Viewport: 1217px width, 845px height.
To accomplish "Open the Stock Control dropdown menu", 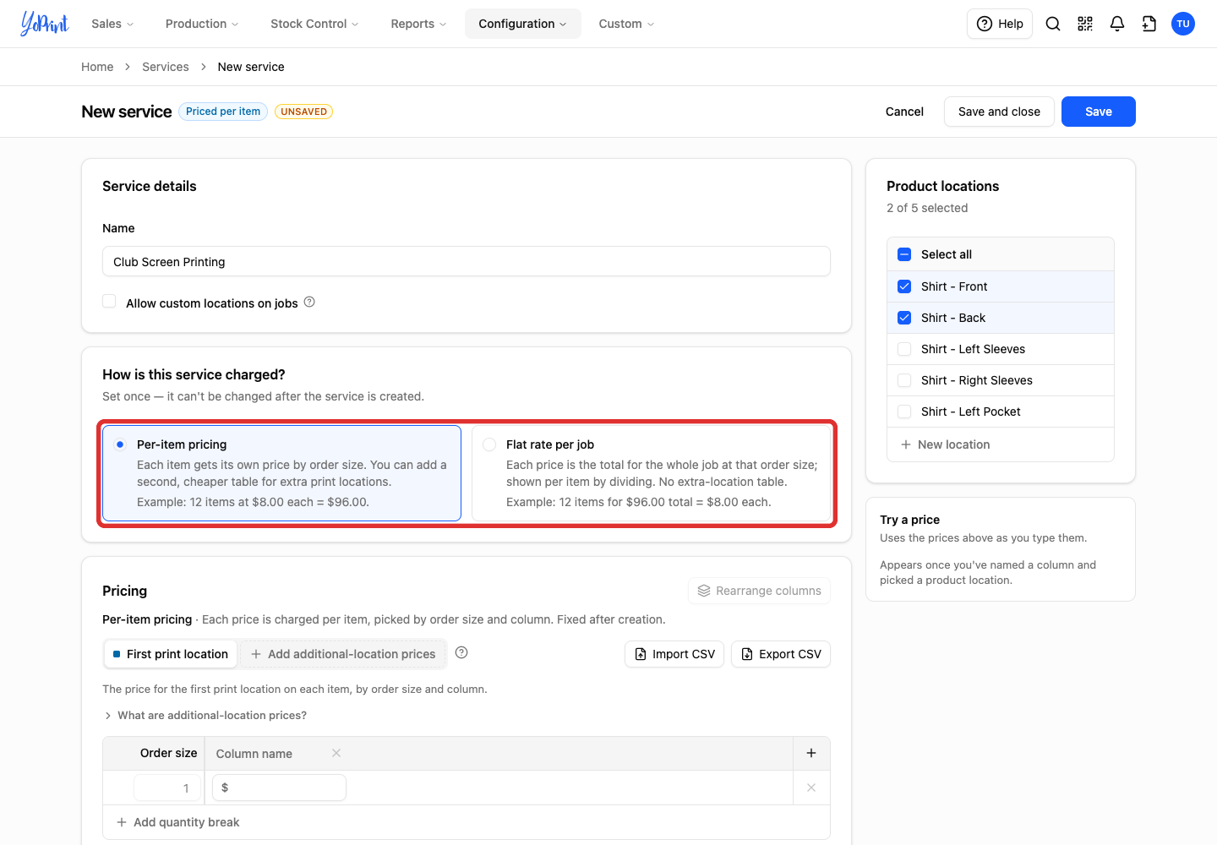I will (314, 24).
